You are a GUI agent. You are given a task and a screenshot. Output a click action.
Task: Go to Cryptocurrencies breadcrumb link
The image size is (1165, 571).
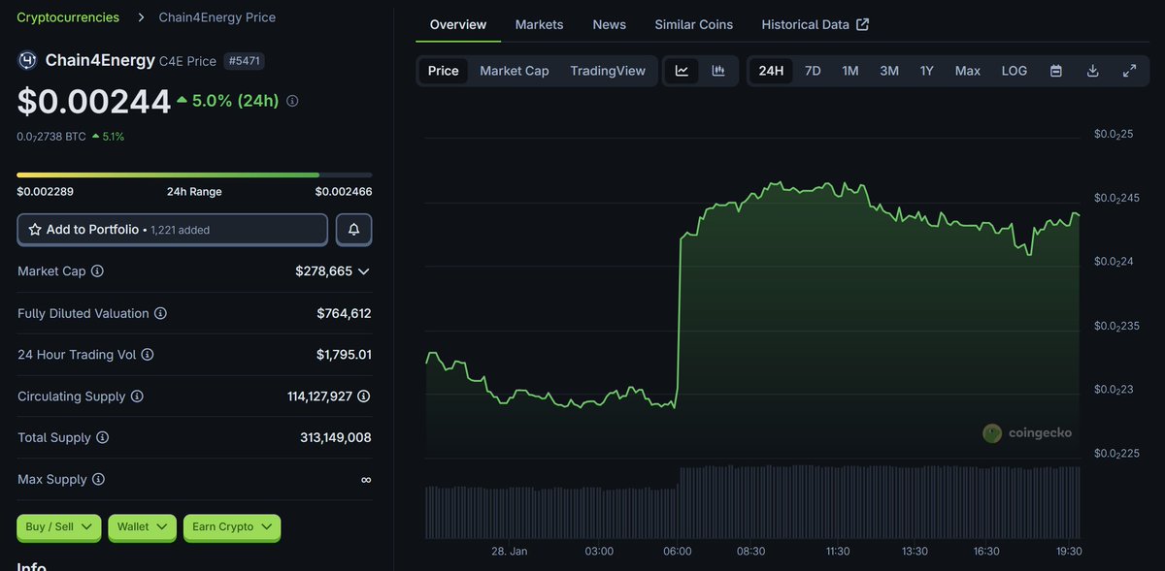tap(68, 17)
